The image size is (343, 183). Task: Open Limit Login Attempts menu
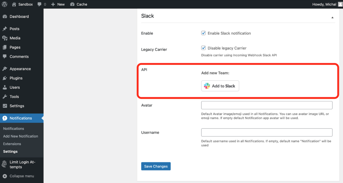coord(22,165)
